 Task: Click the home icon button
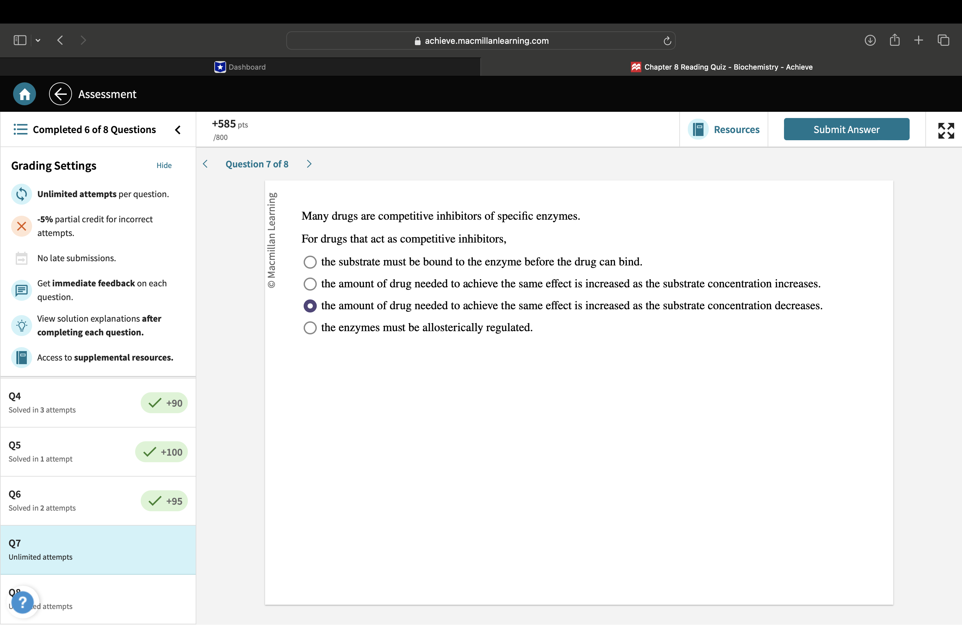pos(24,94)
